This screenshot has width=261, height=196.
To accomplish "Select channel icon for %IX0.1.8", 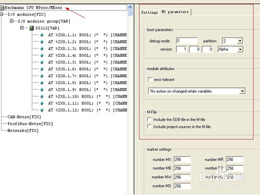I will tap(42, 83).
